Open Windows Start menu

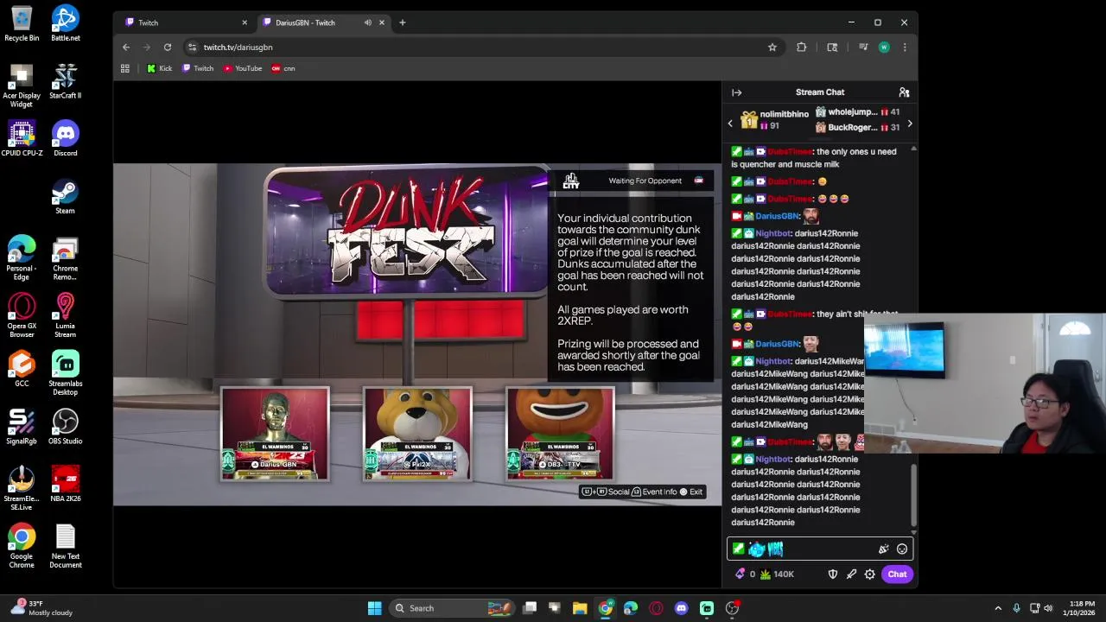374,608
